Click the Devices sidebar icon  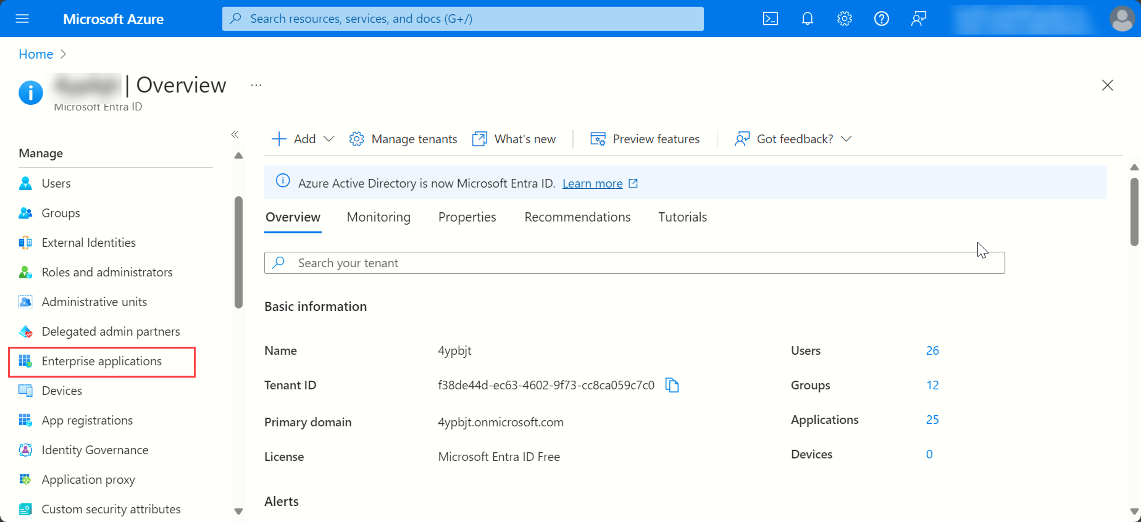(25, 390)
